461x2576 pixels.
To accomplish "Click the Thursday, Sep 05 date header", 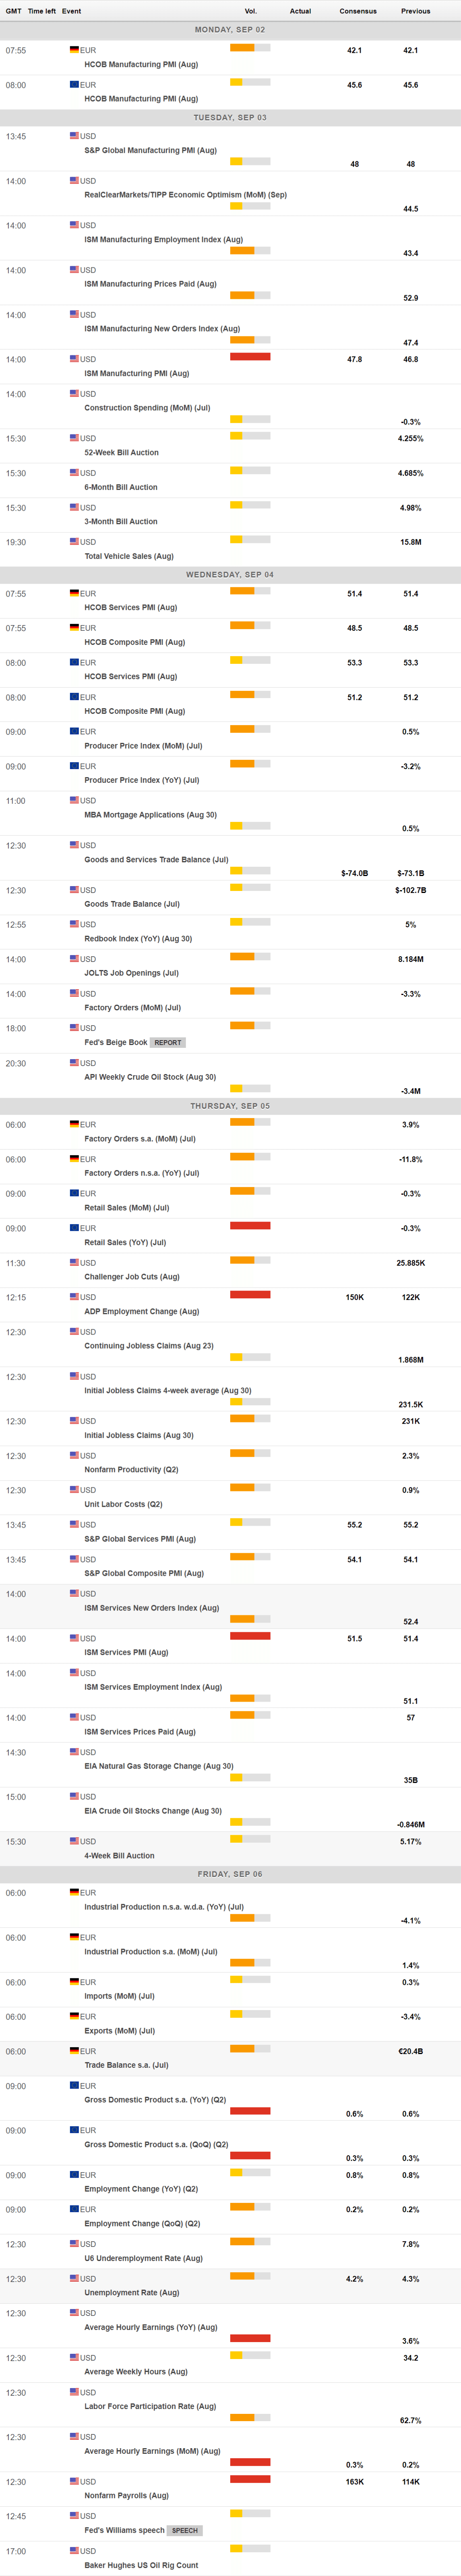I will click(229, 1106).
